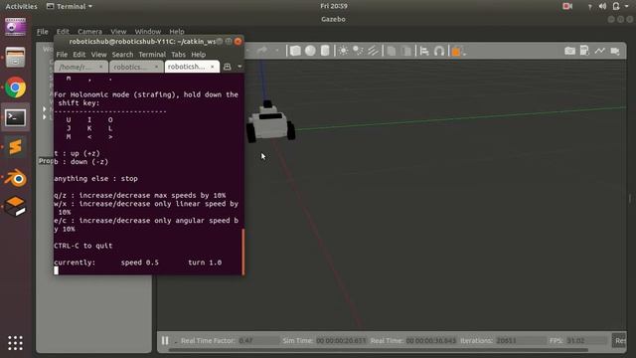
Task: Start video recording in Gazebo toolbar
Action: (x=615, y=51)
